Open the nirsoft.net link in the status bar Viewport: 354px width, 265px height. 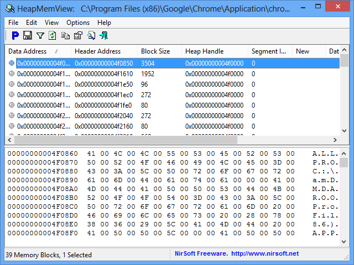(x=264, y=253)
